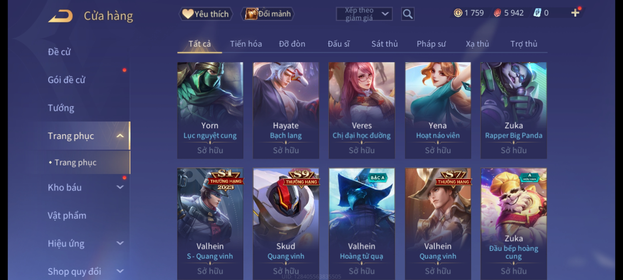This screenshot has height=280, width=623.
Task: Switch to the Pháp sư tab
Action: pos(431,44)
